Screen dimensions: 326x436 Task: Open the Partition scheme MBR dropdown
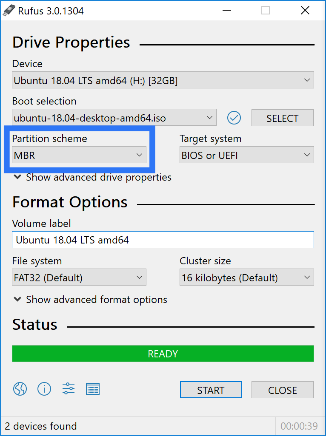point(79,155)
